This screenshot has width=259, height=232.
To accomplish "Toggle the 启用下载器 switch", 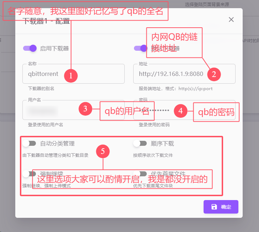I will click(30, 48).
